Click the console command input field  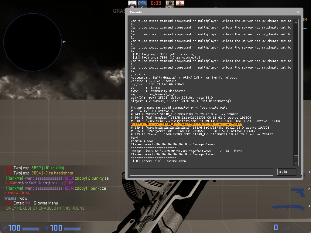(201, 172)
